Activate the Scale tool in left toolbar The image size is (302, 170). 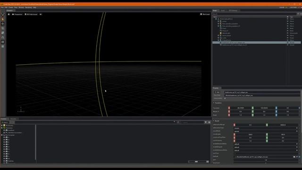coord(3,33)
